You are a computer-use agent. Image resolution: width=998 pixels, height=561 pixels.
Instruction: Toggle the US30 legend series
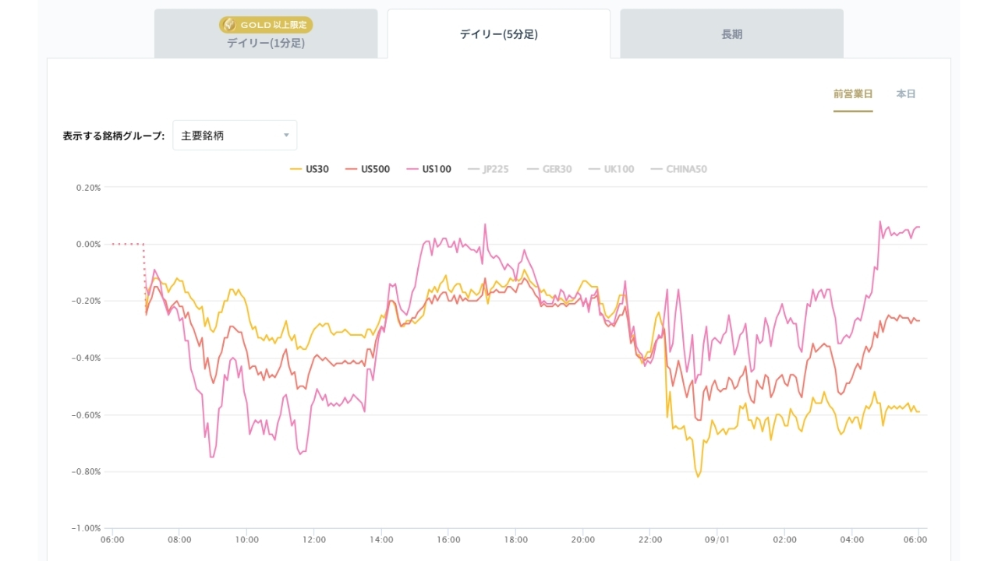click(309, 169)
